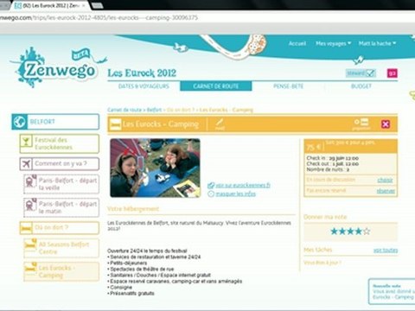Open the 'voir sur eurockeennes.fr' link

[243, 185]
